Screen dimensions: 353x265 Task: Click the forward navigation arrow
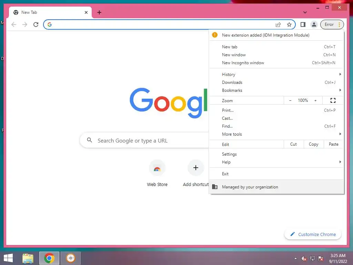click(25, 24)
